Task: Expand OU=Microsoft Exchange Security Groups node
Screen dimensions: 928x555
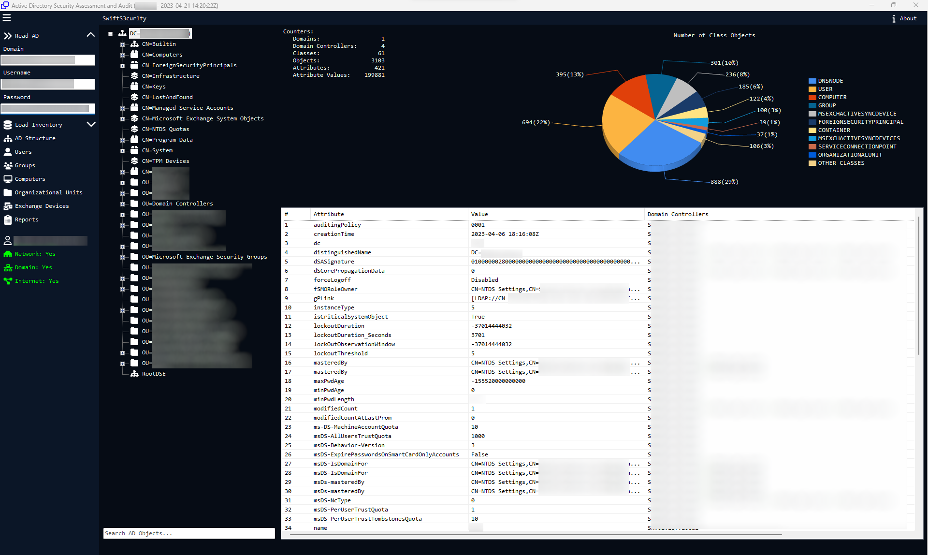Action: pos(122,257)
